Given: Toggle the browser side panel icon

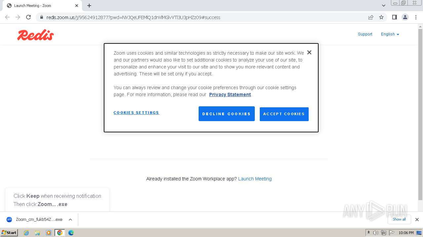Looking at the screenshot, I should coord(395,17).
